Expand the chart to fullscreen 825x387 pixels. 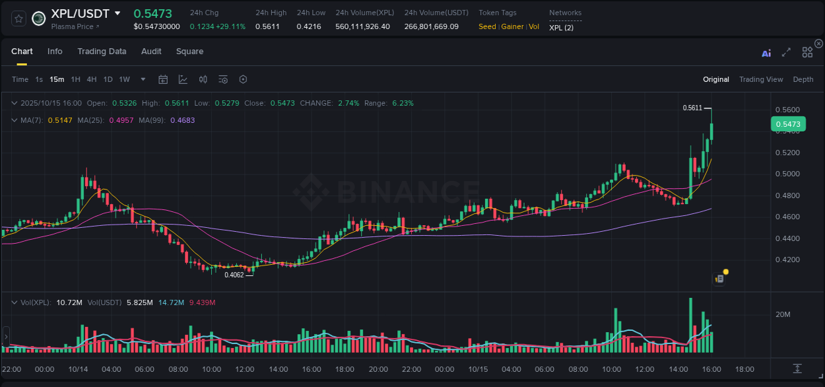785,53
